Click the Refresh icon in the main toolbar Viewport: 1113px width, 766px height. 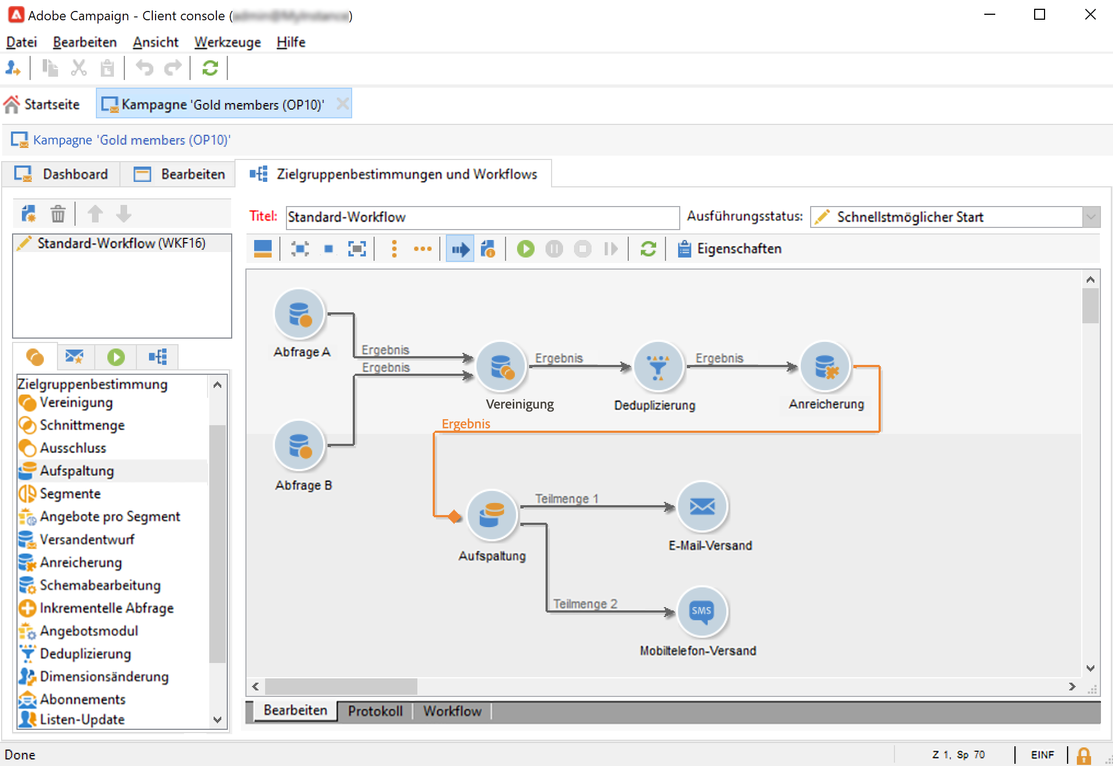[210, 68]
